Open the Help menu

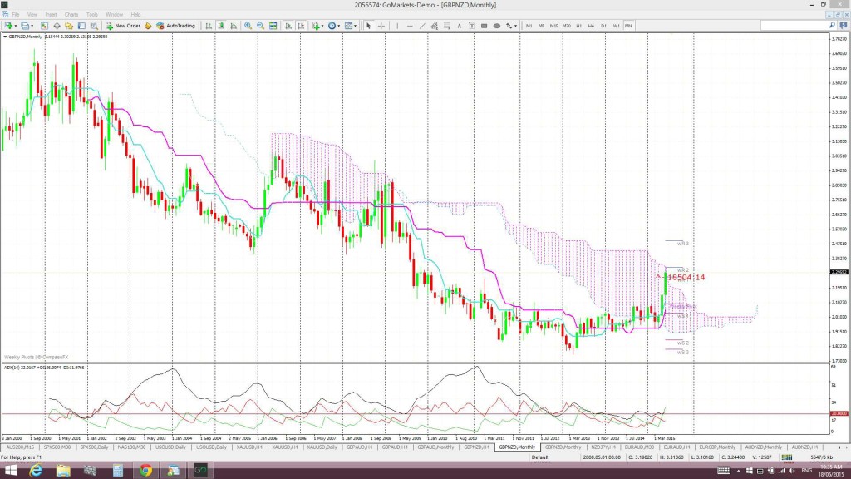tap(135, 15)
